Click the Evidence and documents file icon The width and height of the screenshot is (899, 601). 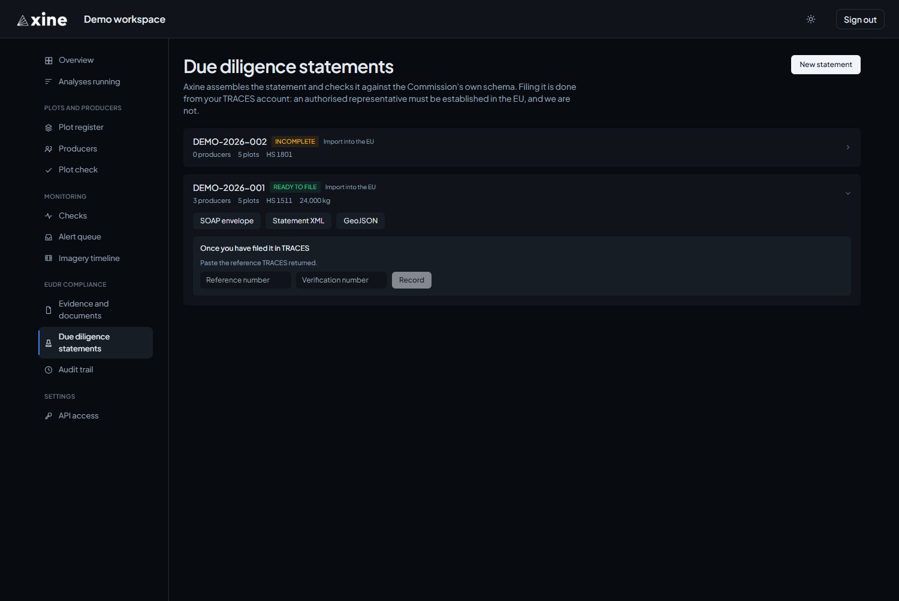pyautogui.click(x=49, y=310)
